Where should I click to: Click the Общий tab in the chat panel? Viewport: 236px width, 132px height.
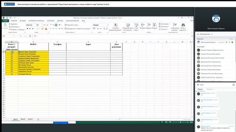coord(200,89)
